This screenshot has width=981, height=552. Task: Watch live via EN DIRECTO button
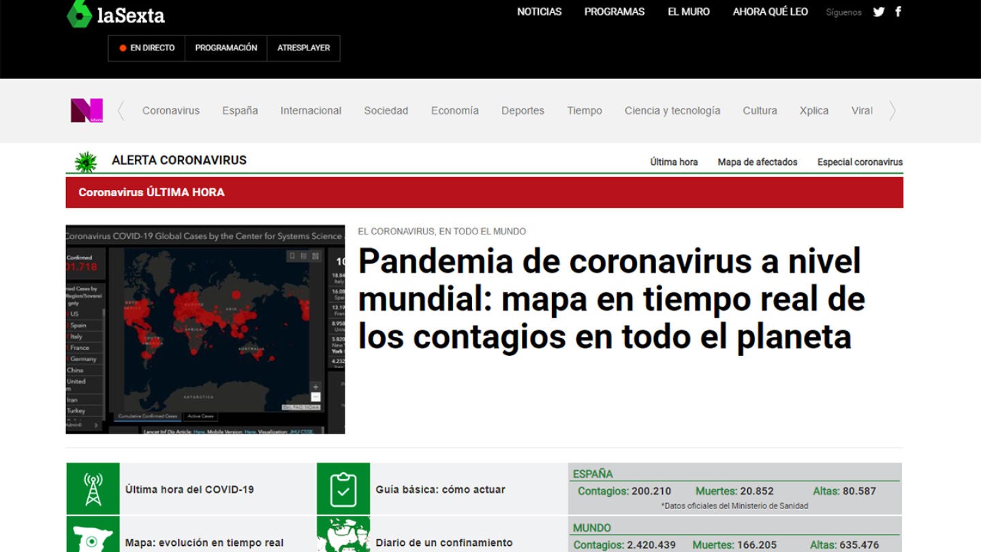[x=146, y=48]
